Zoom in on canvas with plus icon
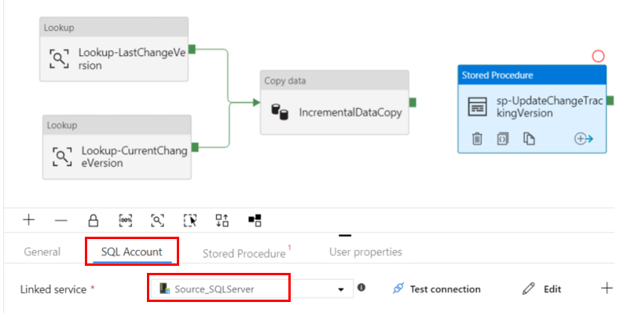The height and width of the screenshot is (313, 627). (x=29, y=220)
